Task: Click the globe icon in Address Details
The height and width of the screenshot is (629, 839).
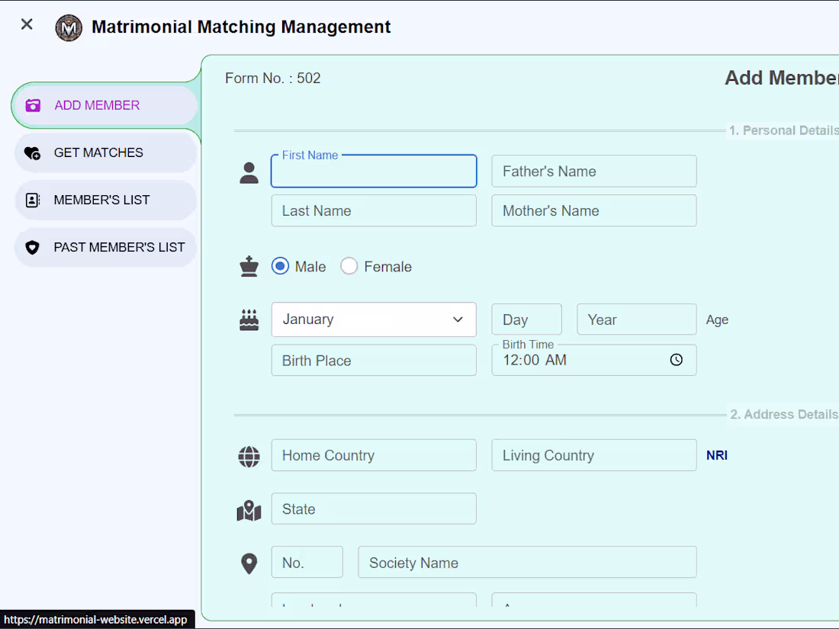Action: click(x=249, y=455)
